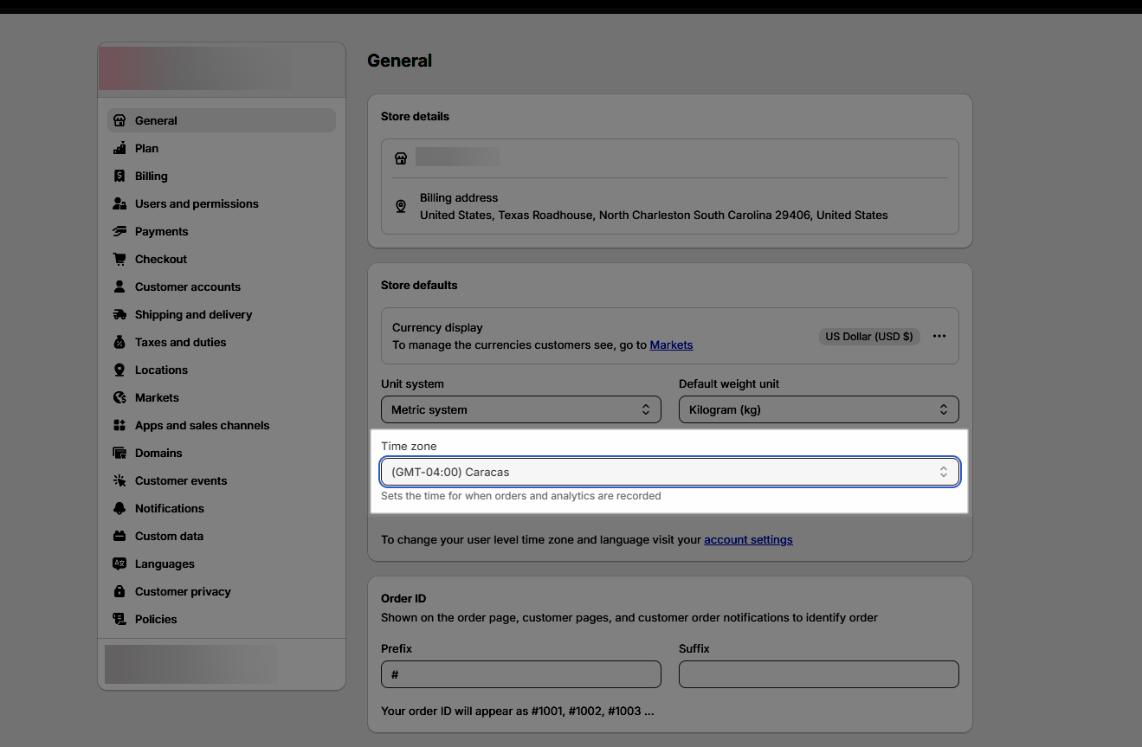Click the Customer privacy lock icon
The width and height of the screenshot is (1142, 747).
tap(119, 591)
